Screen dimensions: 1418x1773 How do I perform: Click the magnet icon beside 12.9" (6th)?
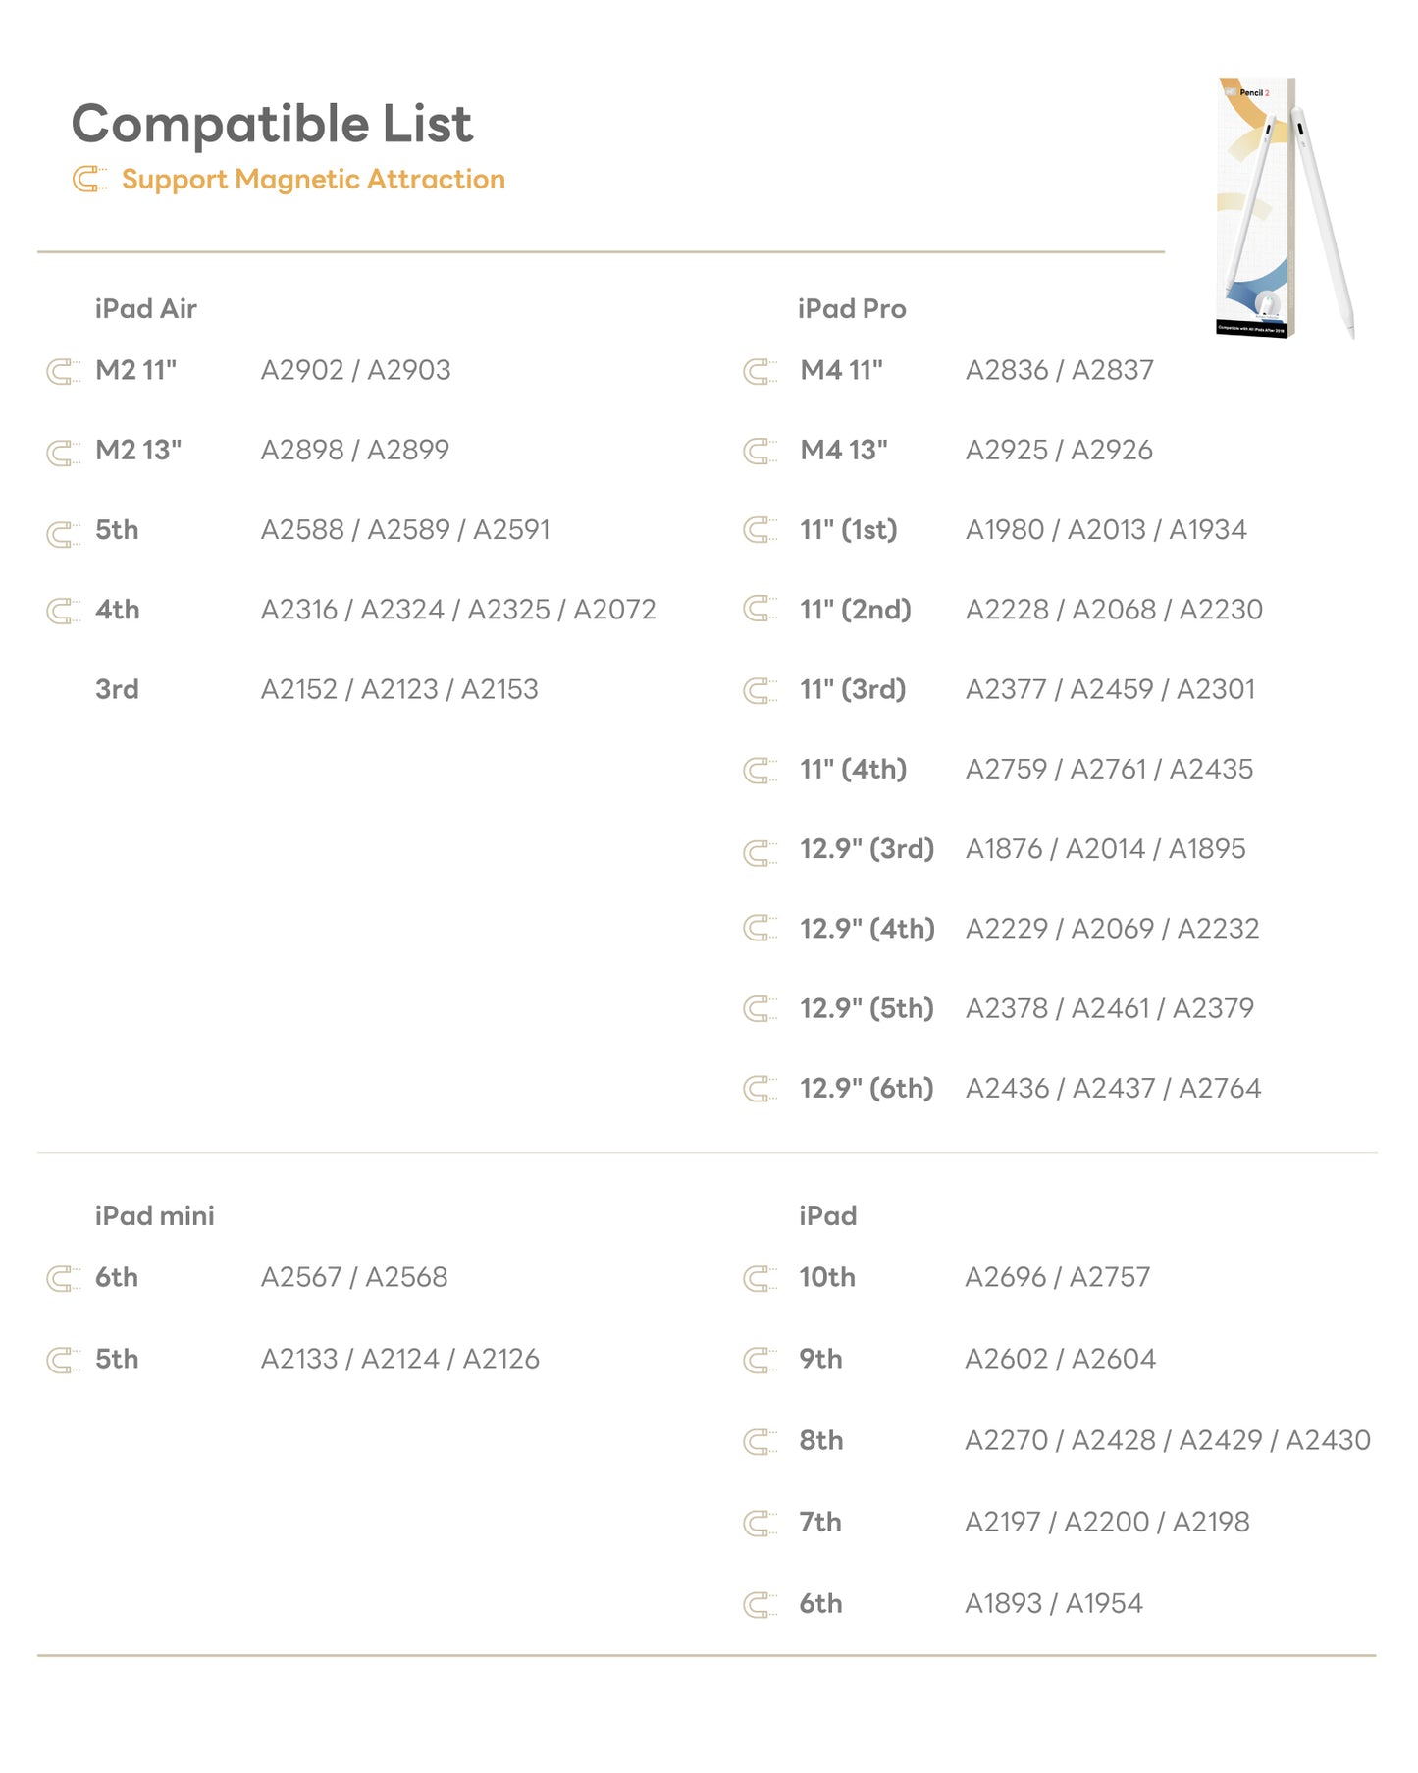point(761,1089)
